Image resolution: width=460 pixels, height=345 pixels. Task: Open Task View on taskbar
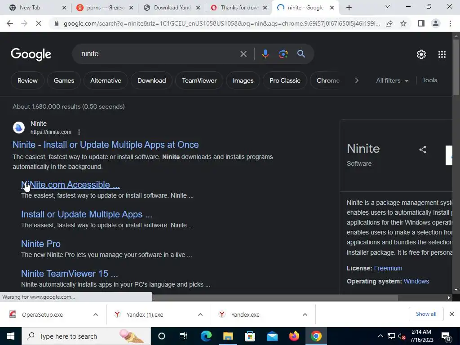pyautogui.click(x=183, y=336)
